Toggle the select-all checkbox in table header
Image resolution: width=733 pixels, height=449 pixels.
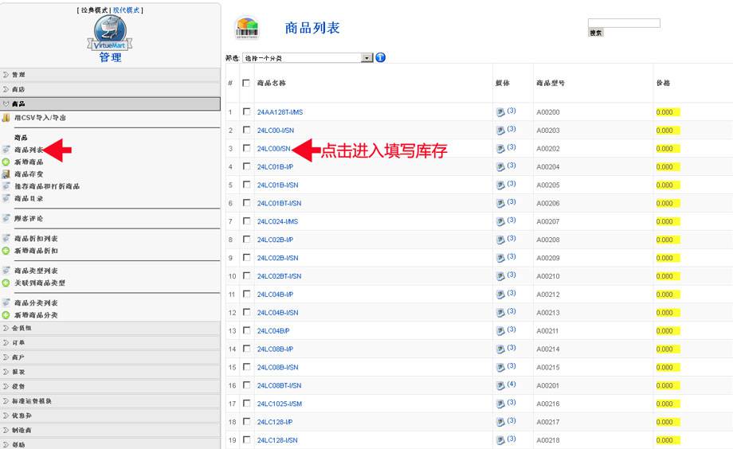point(246,83)
